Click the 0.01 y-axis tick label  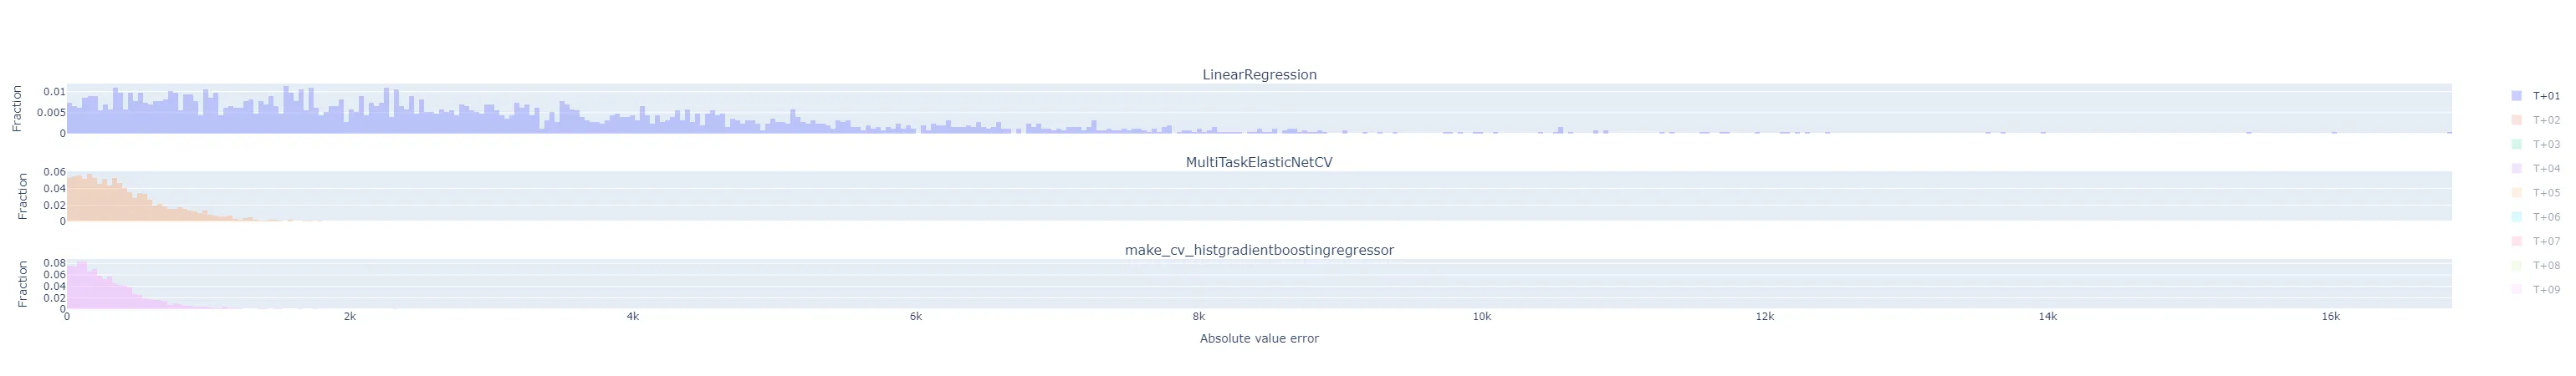(x=54, y=92)
